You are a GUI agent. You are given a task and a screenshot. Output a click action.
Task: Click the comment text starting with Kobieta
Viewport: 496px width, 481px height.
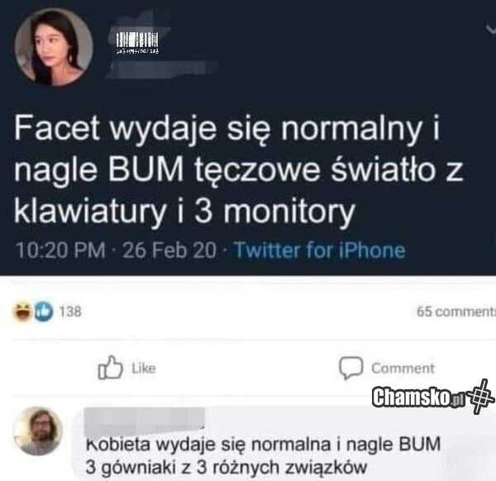coord(263,455)
